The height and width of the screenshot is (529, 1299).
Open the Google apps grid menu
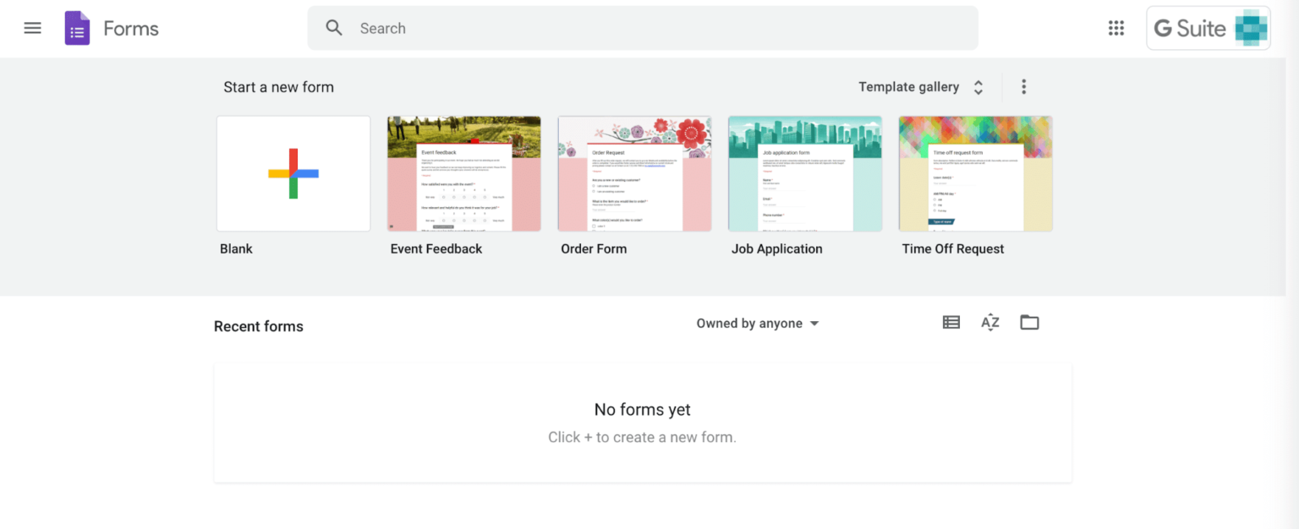tap(1115, 28)
